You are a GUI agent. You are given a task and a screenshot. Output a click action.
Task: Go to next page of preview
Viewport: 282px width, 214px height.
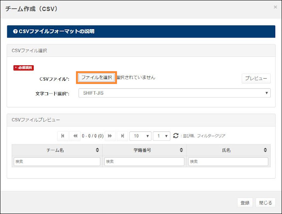(110, 136)
